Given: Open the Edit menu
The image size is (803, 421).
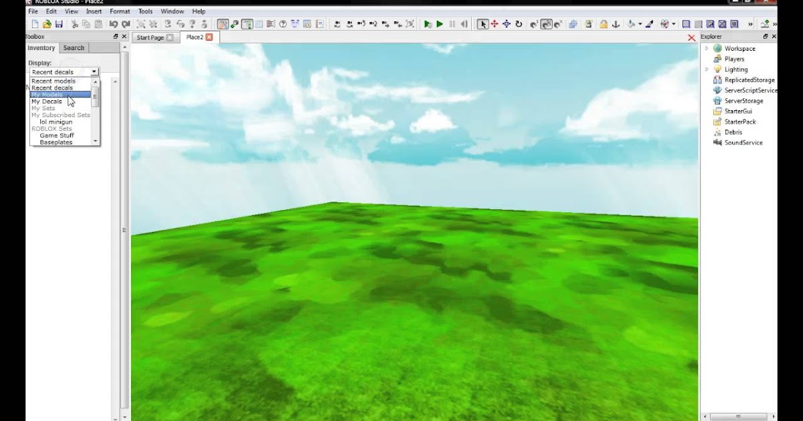Looking at the screenshot, I should (x=52, y=11).
